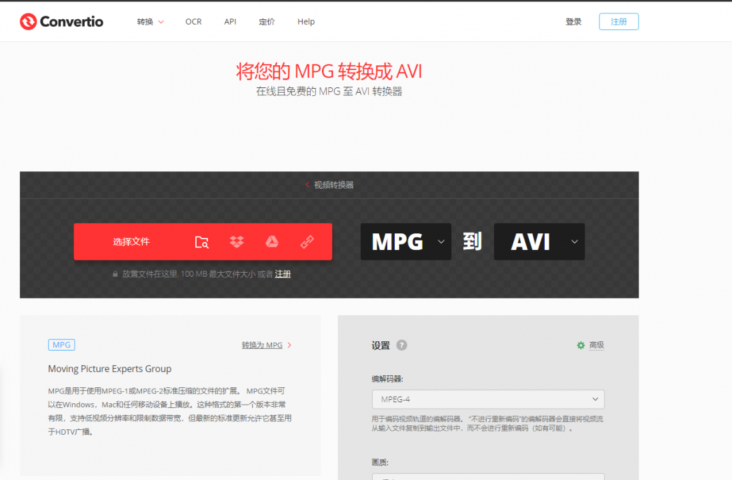The width and height of the screenshot is (732, 480).
Task: Click the settings help question mark icon
Action: click(401, 345)
